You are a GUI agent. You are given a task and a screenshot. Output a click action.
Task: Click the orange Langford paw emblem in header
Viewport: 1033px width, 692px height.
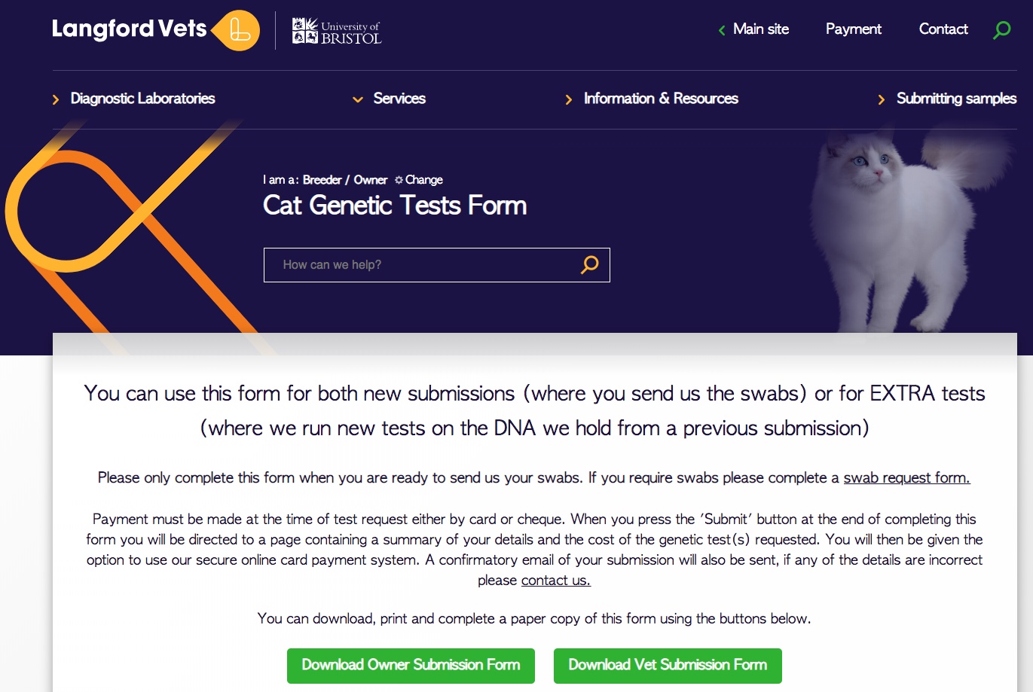(x=239, y=30)
